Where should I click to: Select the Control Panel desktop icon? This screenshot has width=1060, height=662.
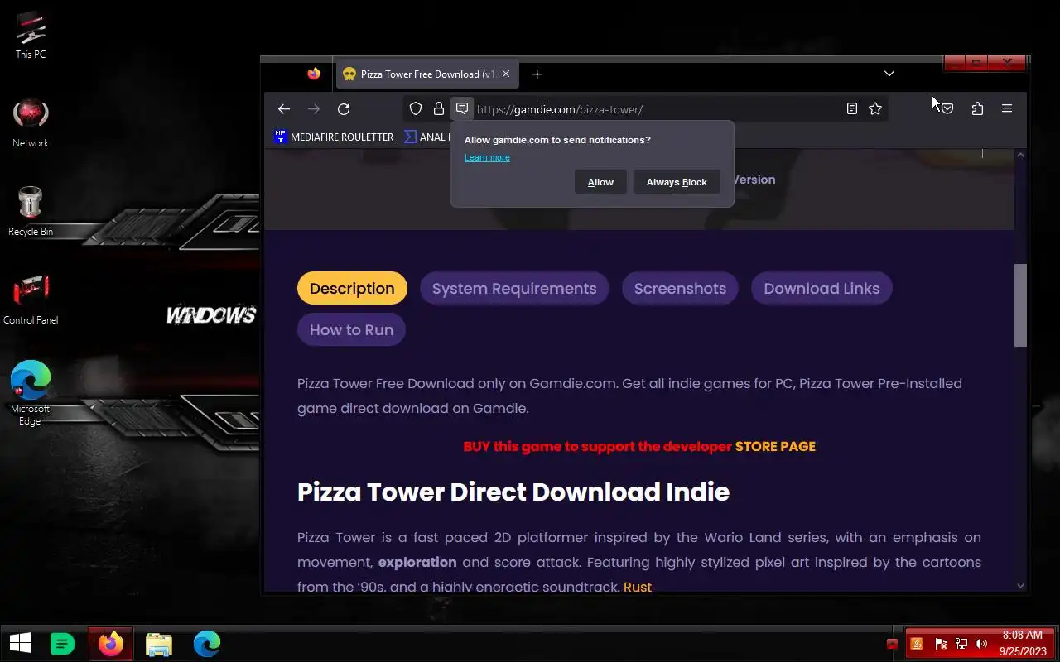point(31,300)
